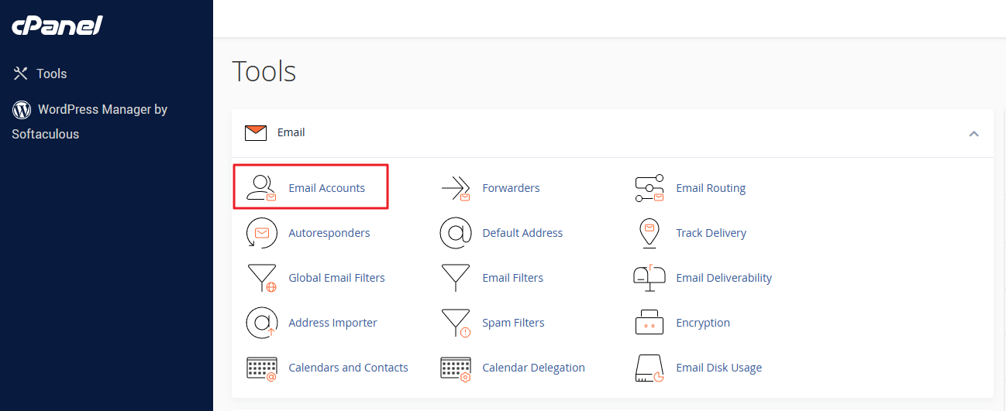Open the Spam Filters link
Viewport: 1006px width, 411px height.
point(513,323)
